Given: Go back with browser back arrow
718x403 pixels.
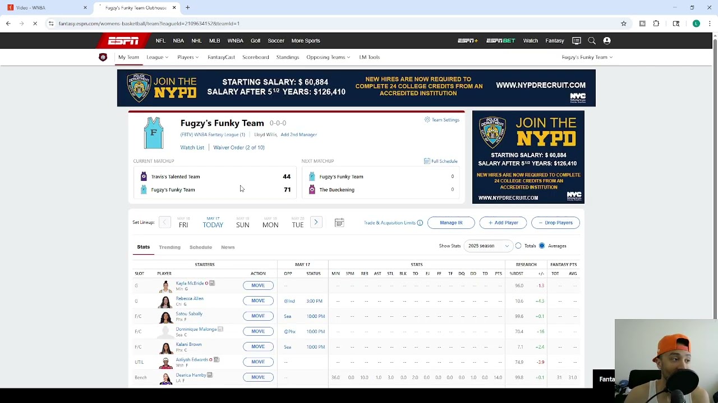Looking at the screenshot, I should pos(8,24).
